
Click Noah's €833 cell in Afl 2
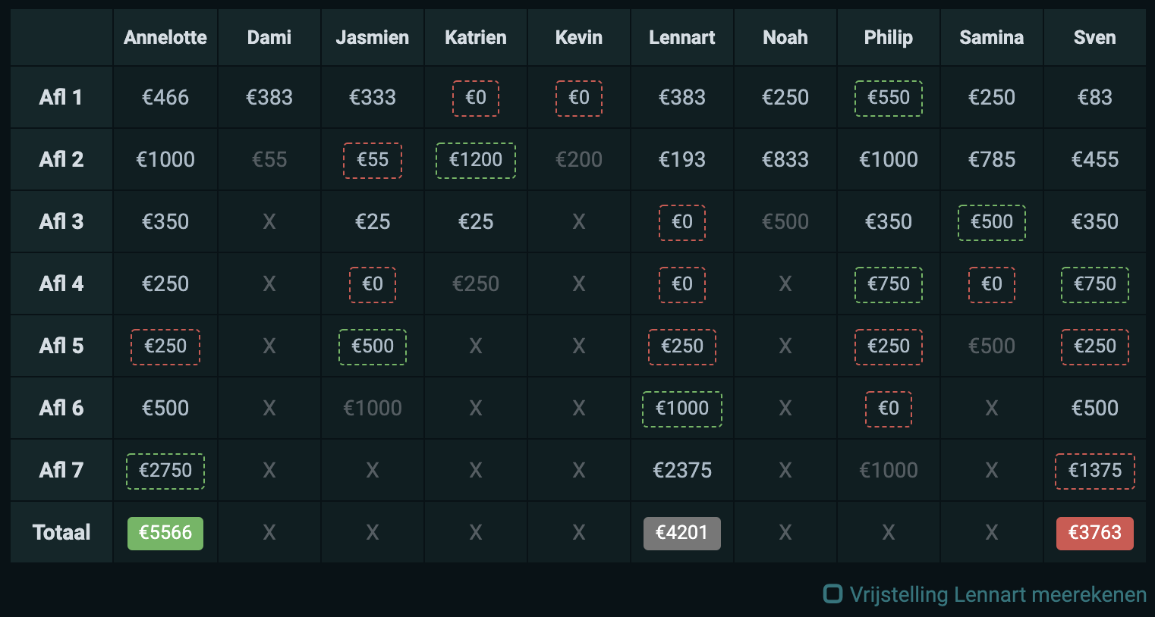coord(785,160)
